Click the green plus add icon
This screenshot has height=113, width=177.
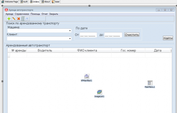[9, 19]
